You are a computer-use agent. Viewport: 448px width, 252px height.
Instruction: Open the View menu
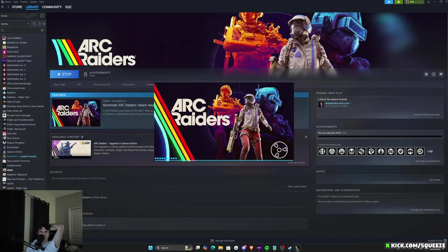[x=16, y=2]
